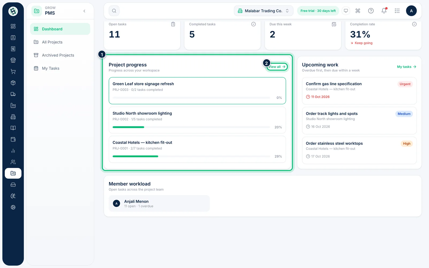The image size is (429, 268).
Task: Click the people/users icon in the rail
Action: 13,162
